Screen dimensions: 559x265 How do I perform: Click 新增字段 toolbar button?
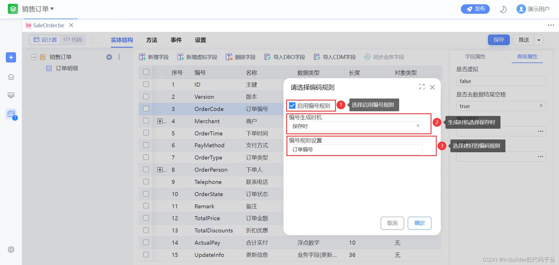pos(154,57)
